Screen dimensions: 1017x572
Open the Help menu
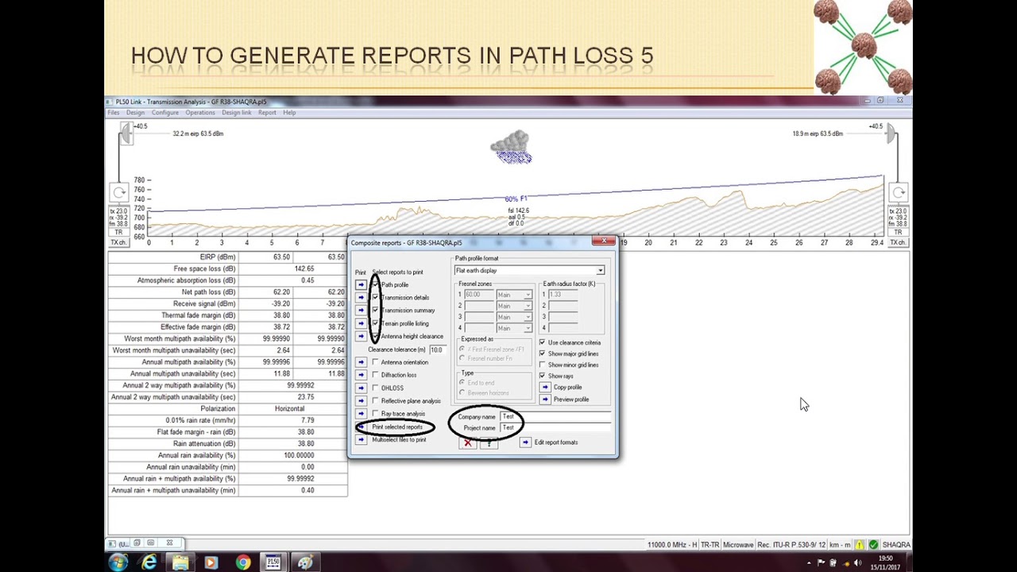tap(289, 113)
